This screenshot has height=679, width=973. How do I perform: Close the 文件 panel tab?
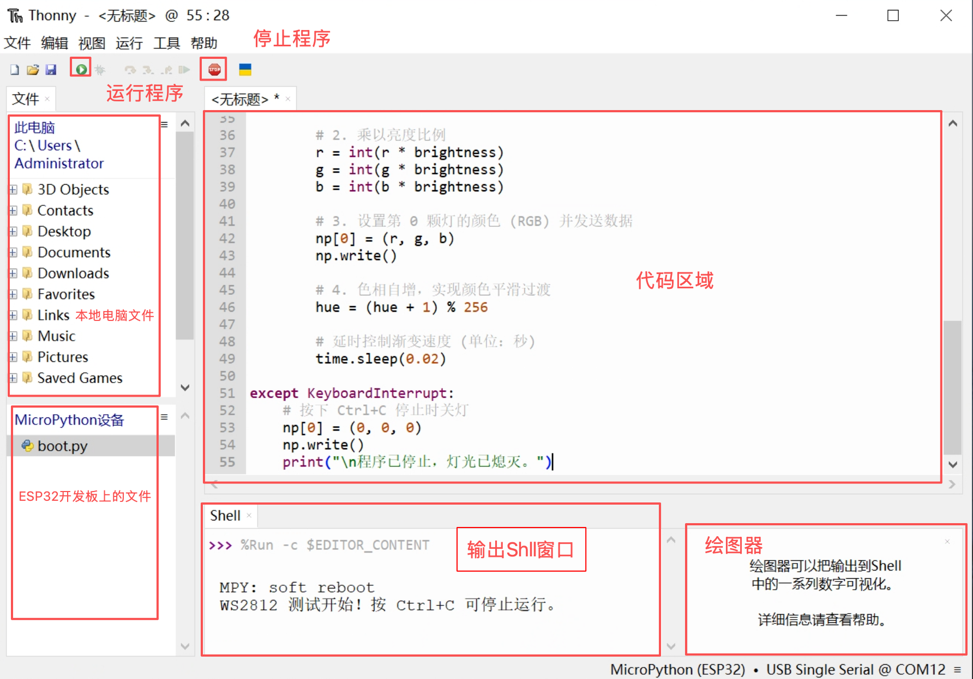pyautogui.click(x=47, y=99)
